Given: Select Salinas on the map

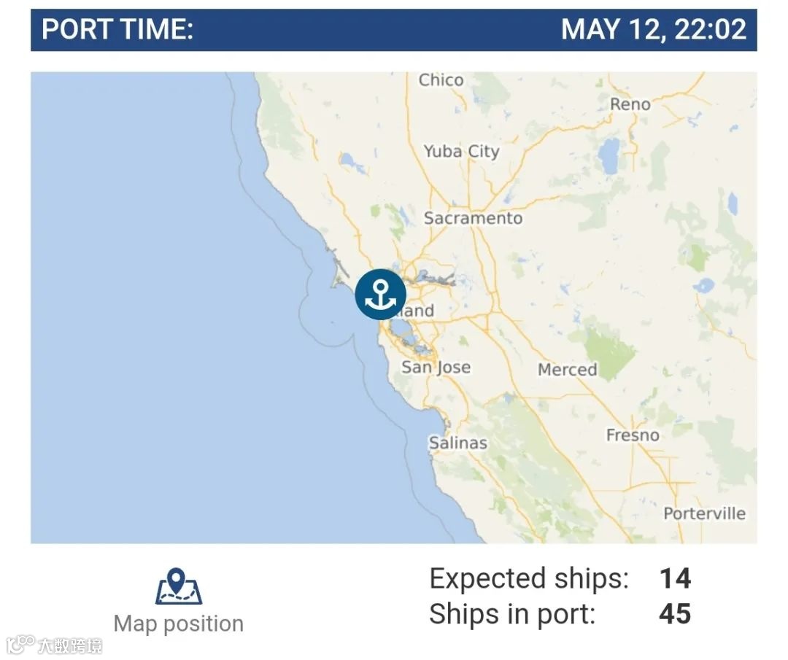Looking at the screenshot, I should coord(457,443).
